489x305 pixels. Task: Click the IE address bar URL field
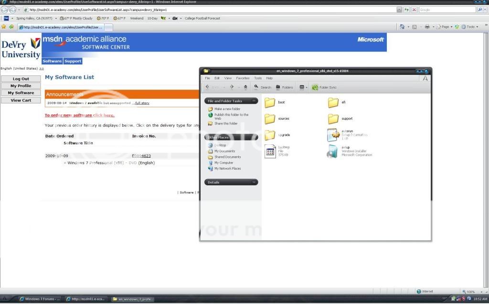tap(210, 10)
